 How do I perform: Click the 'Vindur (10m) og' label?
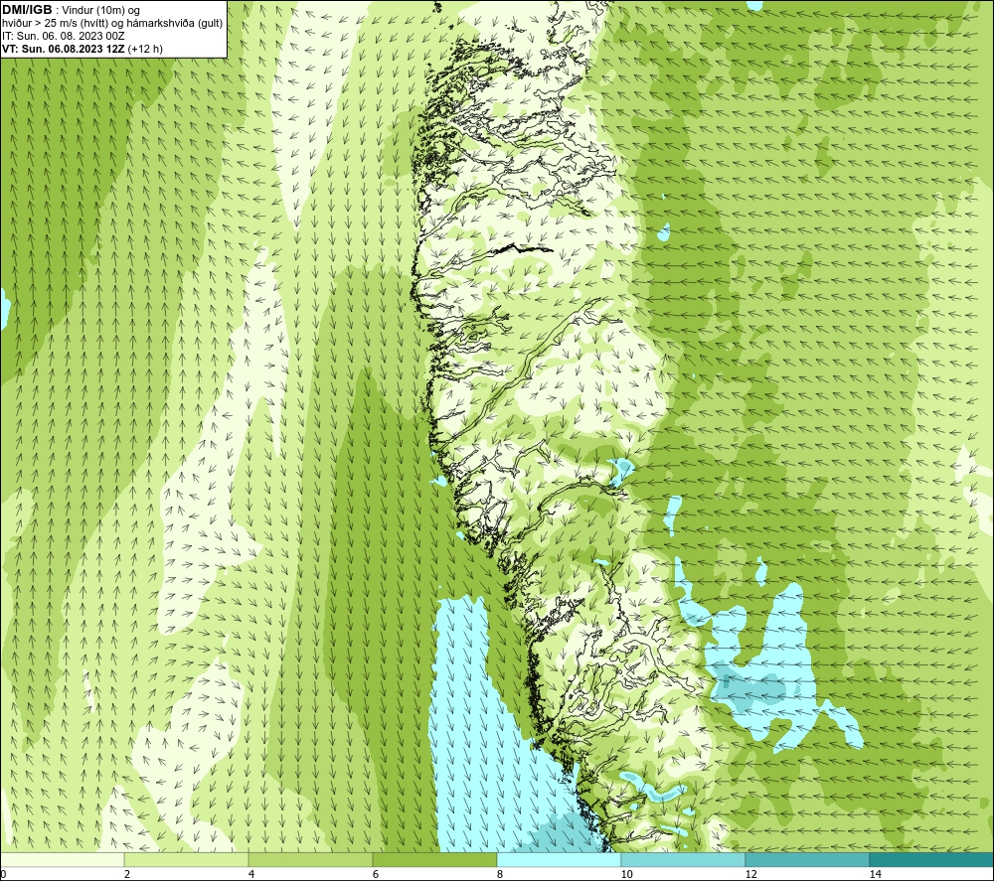pos(100,11)
